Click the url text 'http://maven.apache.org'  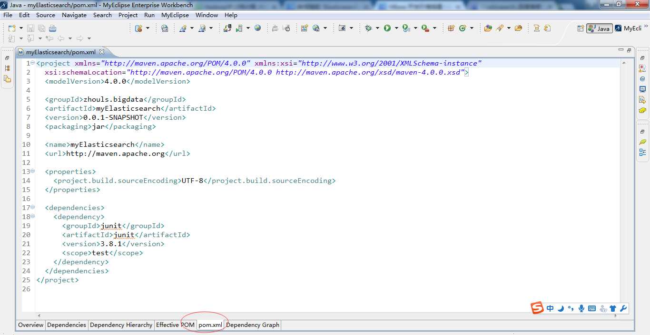pyautogui.click(x=115, y=153)
